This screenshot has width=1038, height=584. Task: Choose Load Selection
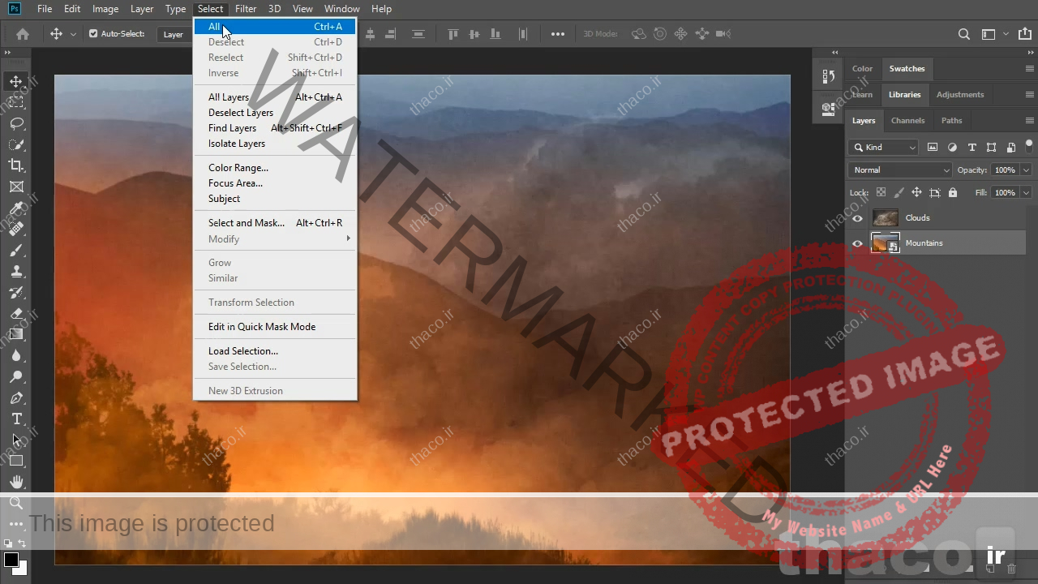coord(275,351)
